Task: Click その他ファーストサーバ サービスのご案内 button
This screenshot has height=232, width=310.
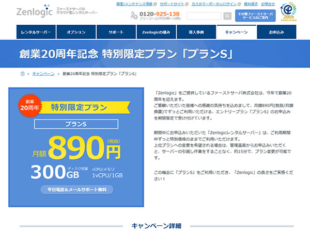Action: (255, 15)
